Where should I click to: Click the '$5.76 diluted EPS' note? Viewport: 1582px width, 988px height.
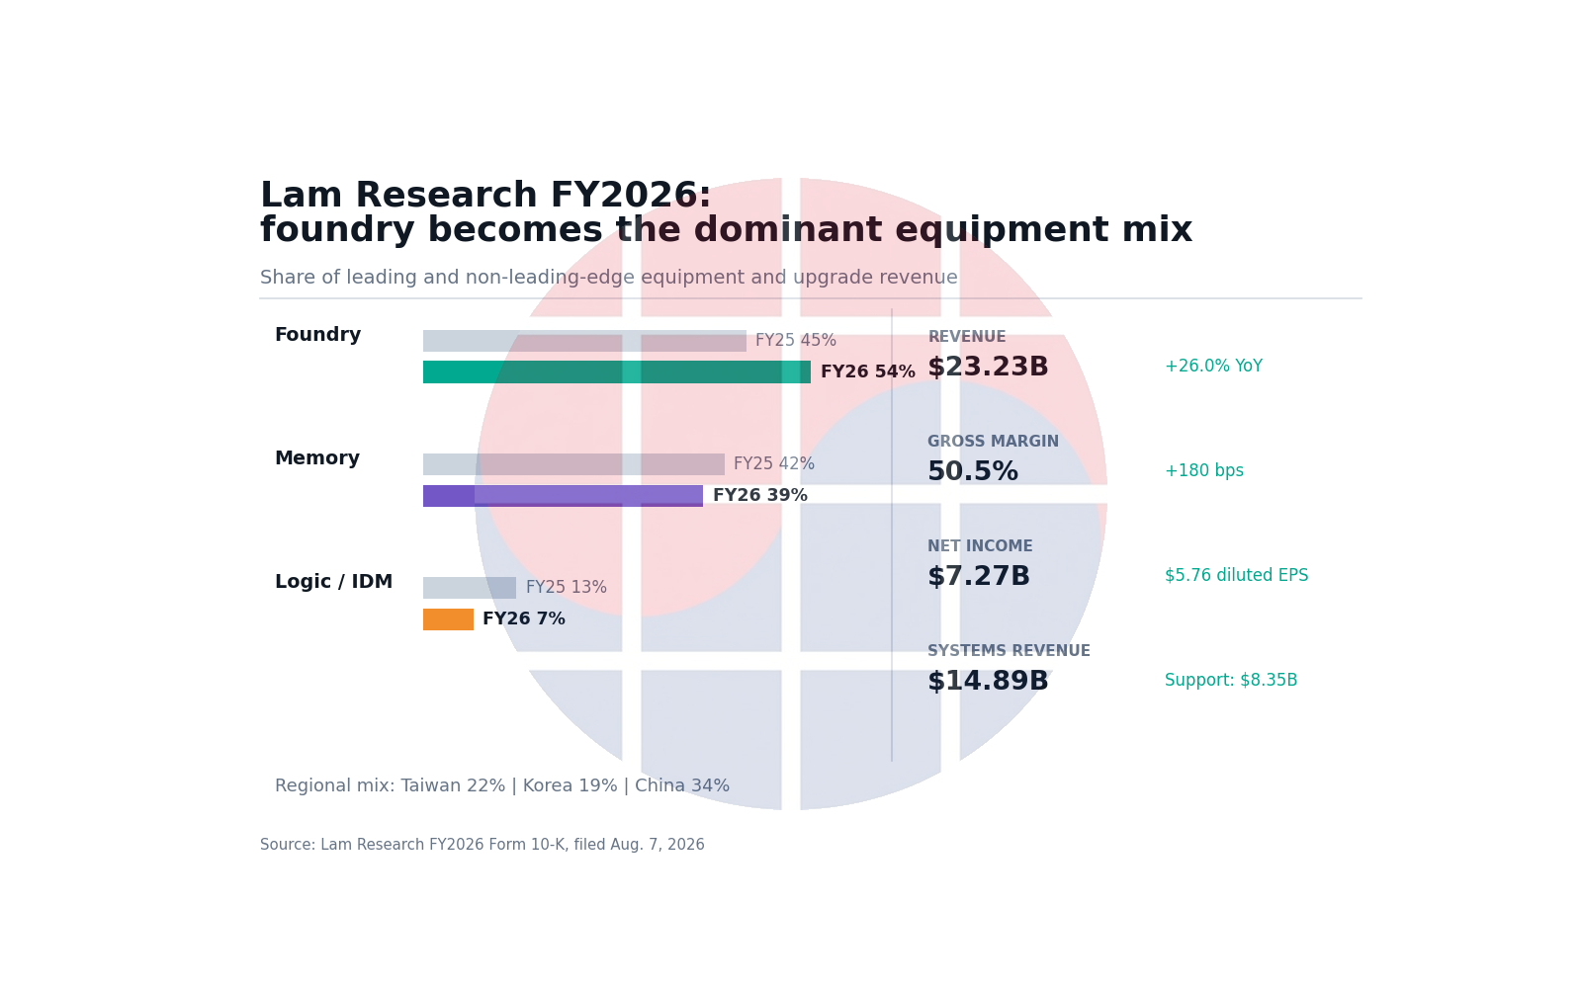1236,576
